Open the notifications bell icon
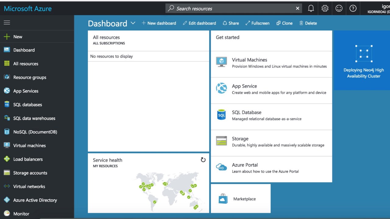This screenshot has height=219, width=390. 311,9
